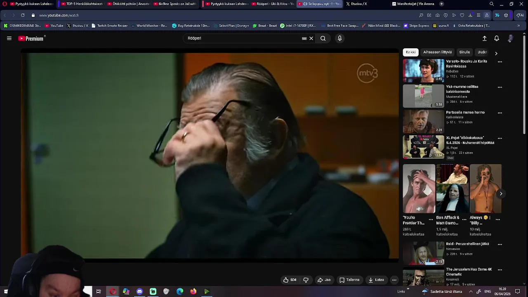The width and height of the screenshot is (528, 297).
Task: Open the Always Billy short
Action: (x=486, y=189)
